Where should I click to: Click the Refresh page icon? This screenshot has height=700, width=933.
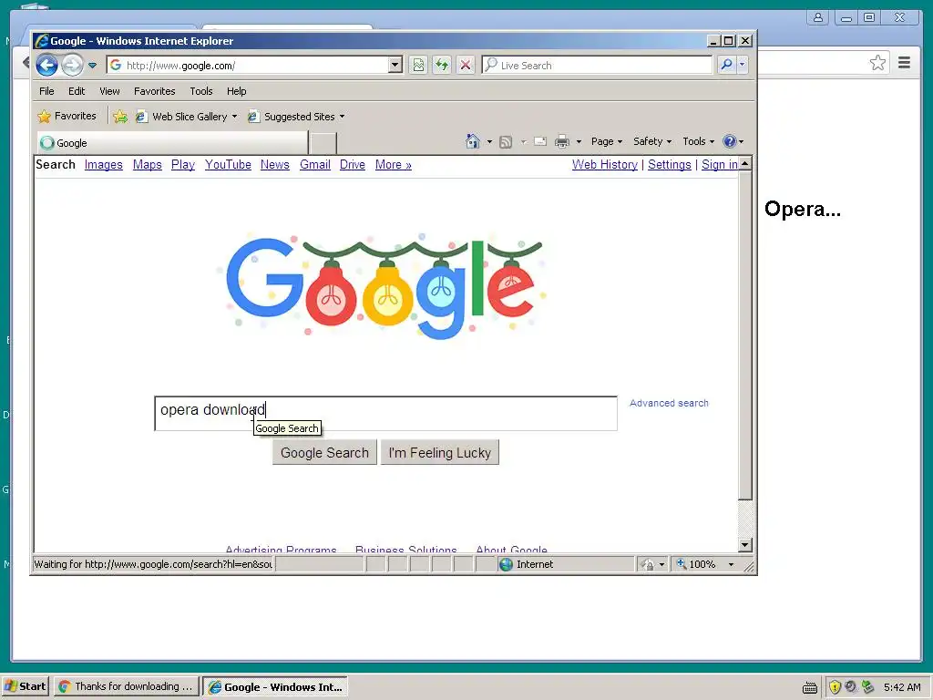pyautogui.click(x=442, y=65)
